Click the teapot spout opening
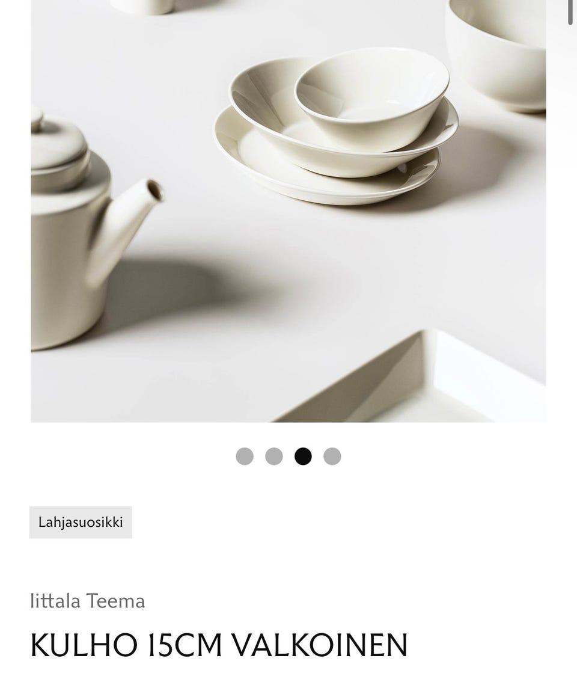Screen dimensions: 577x685 click(x=154, y=191)
